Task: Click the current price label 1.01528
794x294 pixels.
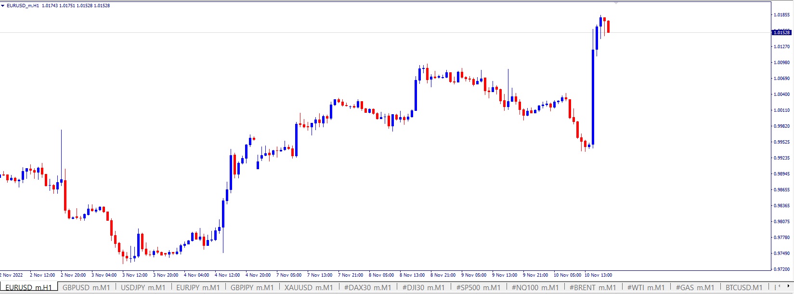Action: pos(781,32)
